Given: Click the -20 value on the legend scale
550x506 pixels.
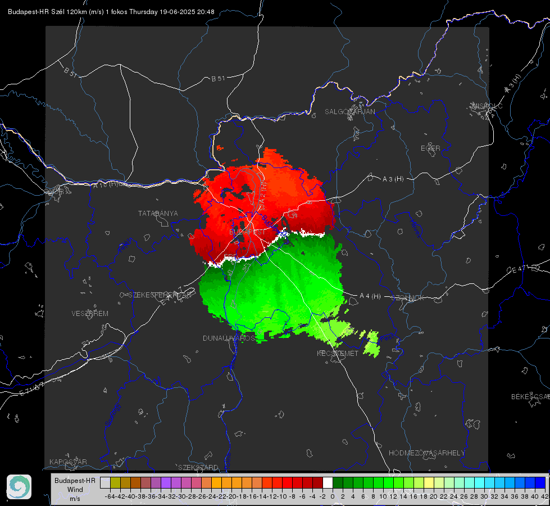Looking at the screenshot, I should point(231,496).
